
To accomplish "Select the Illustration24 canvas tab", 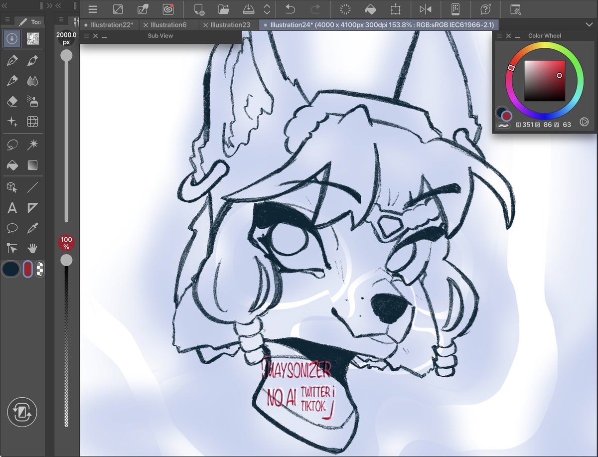I will [x=379, y=24].
